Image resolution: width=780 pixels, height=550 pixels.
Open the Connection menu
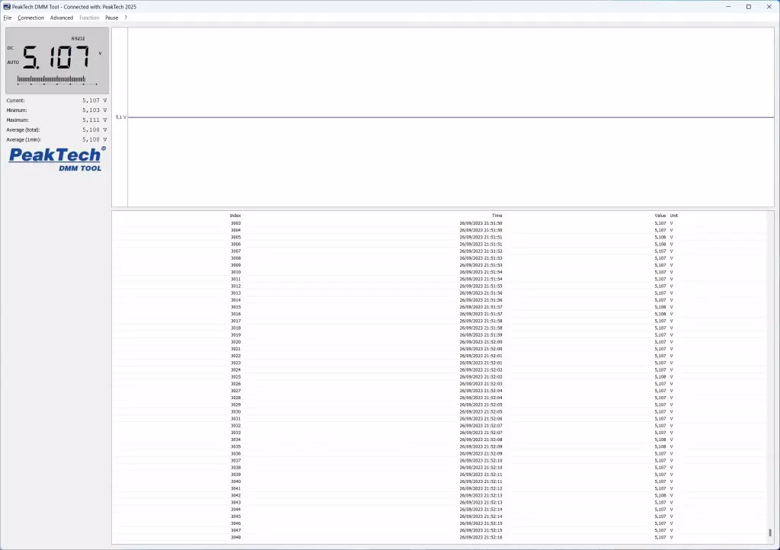point(30,18)
